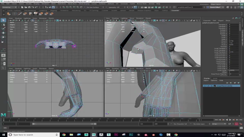
Task: Choose the Move tool in toolbox
Action: tap(3, 33)
